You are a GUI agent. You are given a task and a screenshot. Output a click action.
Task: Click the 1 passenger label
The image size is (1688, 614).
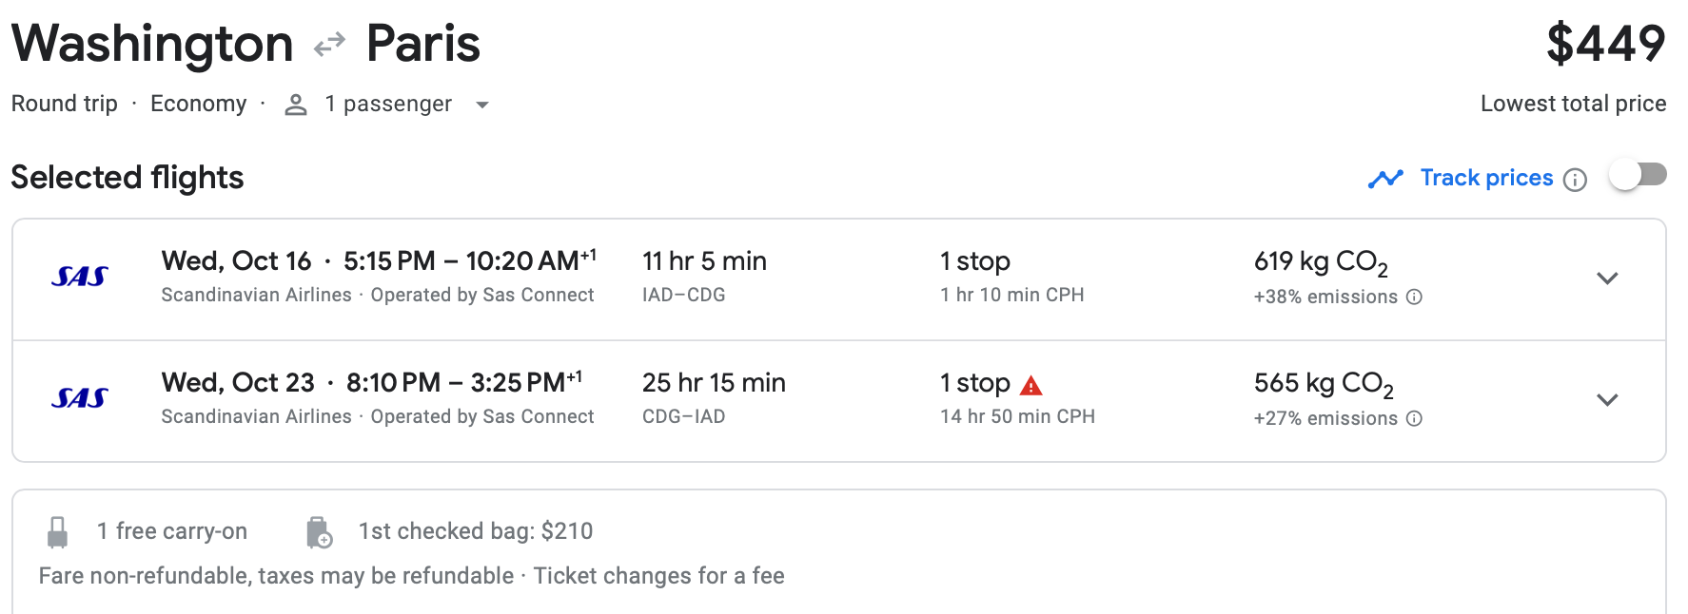coord(388,104)
